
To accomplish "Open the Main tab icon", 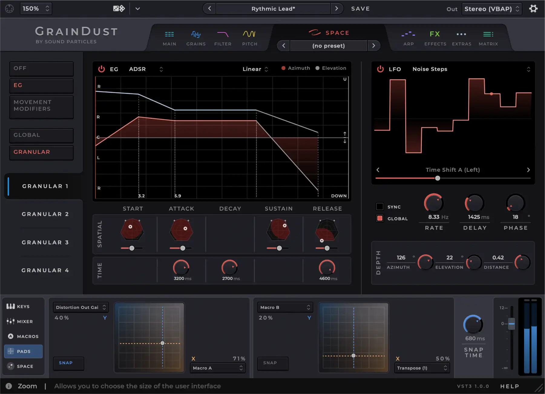I will [169, 38].
